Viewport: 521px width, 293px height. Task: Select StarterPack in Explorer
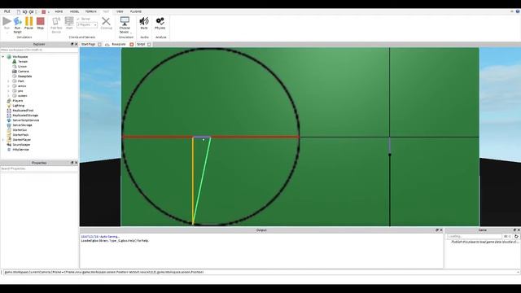tap(20, 135)
